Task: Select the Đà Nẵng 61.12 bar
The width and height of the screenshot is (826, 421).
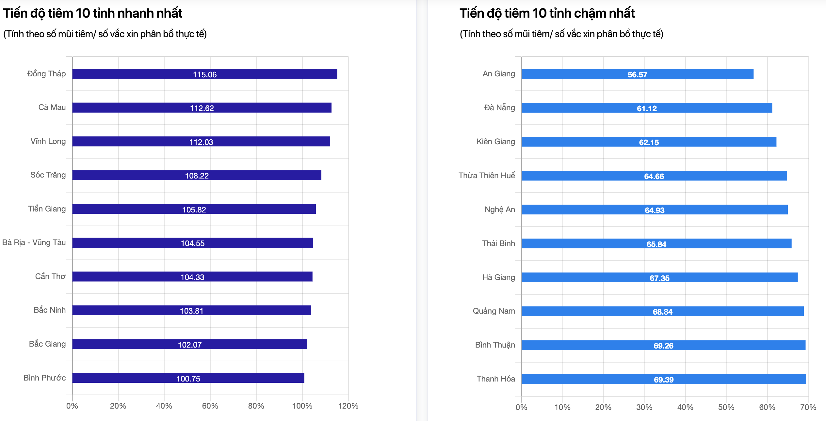Action: (647, 108)
